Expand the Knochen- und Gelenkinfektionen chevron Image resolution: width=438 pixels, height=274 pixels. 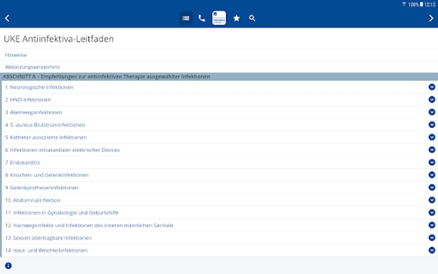tap(432, 175)
